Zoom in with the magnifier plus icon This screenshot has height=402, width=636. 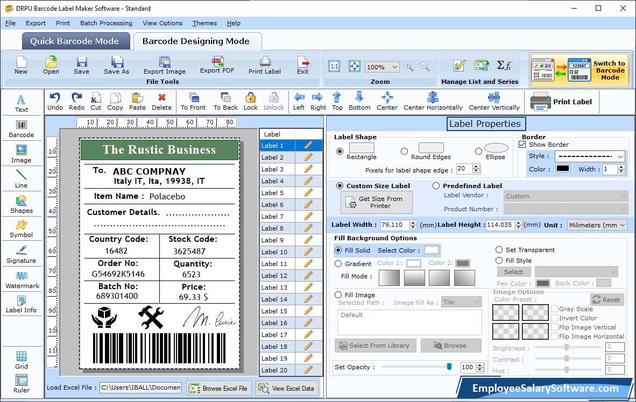[409, 67]
